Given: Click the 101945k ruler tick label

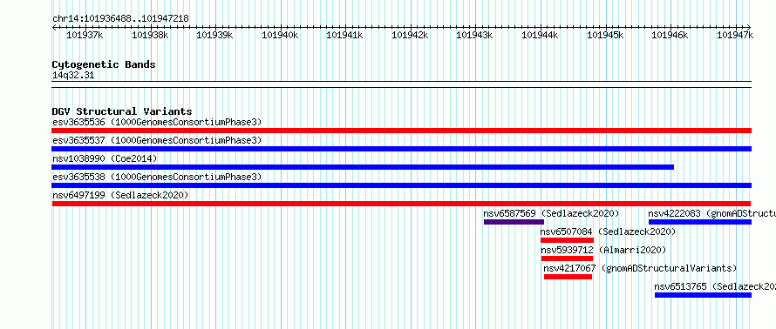Looking at the screenshot, I should point(605,35).
